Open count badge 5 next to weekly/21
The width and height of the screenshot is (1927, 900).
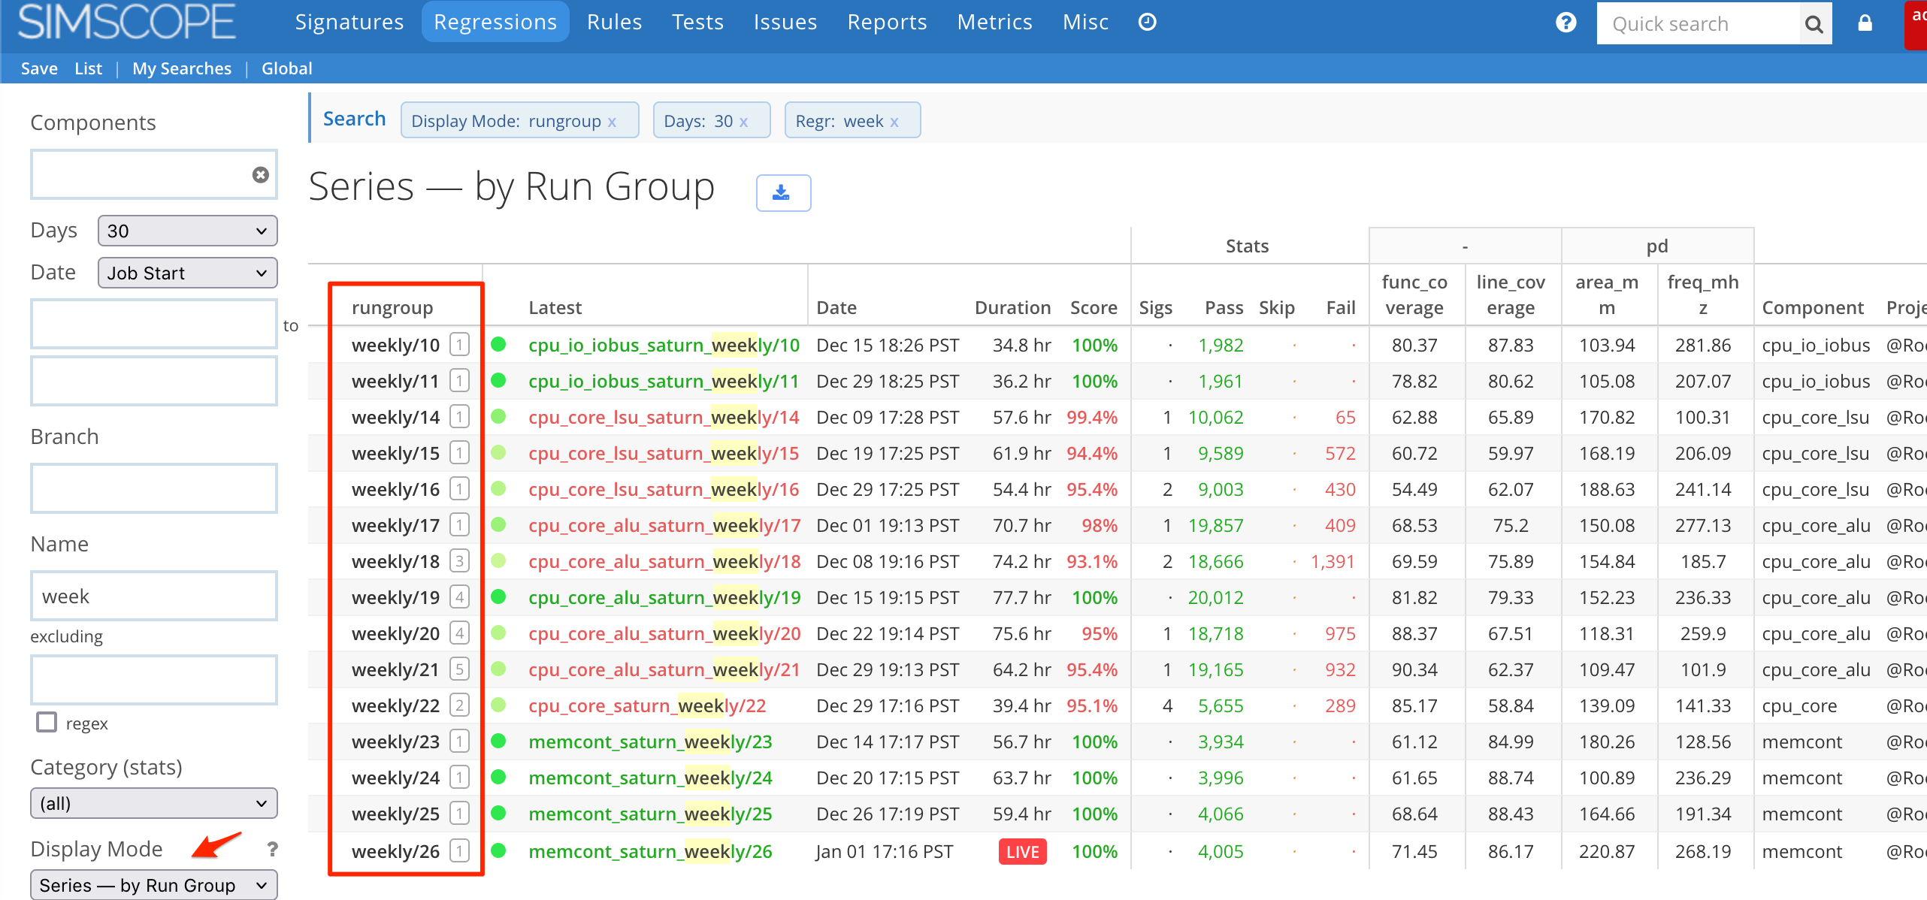click(459, 669)
